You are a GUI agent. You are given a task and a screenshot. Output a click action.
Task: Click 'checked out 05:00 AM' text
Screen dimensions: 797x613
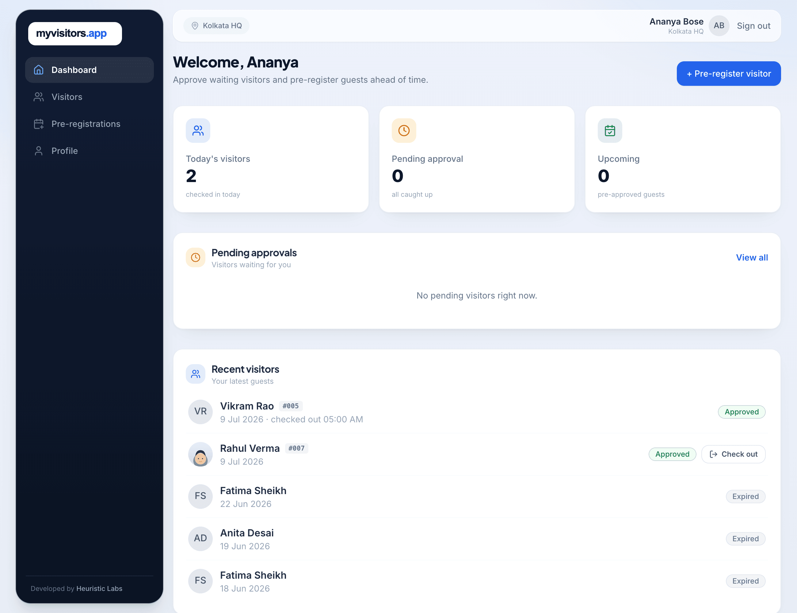pyautogui.click(x=317, y=419)
